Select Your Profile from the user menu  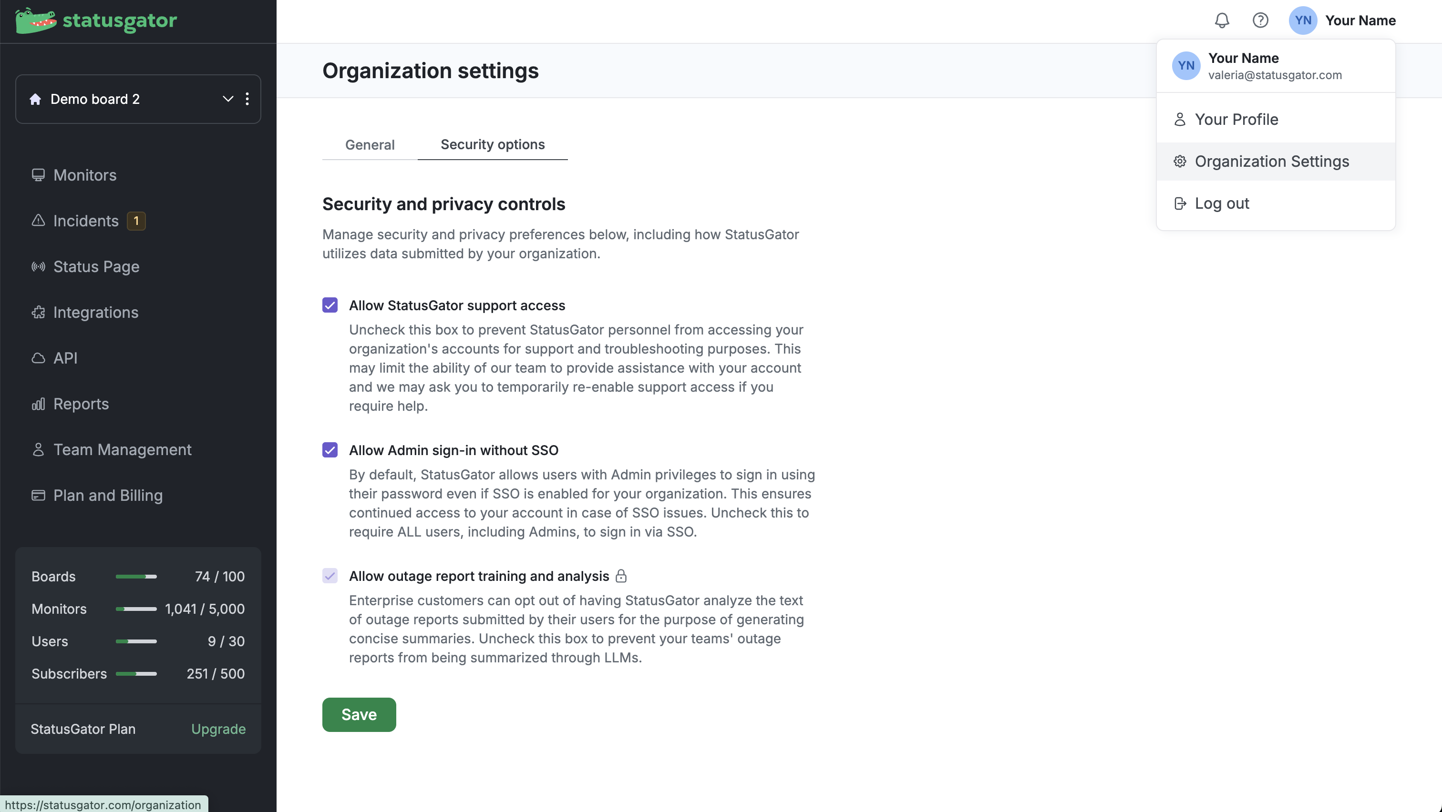pyautogui.click(x=1236, y=120)
